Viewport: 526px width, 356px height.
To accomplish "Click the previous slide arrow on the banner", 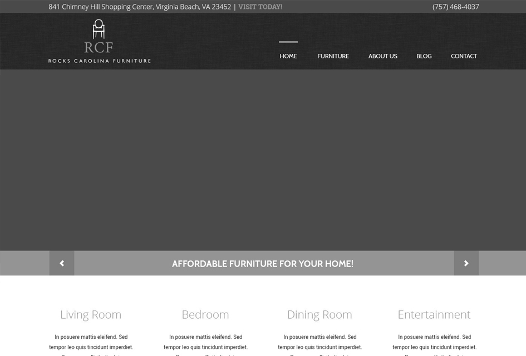I will pos(61,263).
